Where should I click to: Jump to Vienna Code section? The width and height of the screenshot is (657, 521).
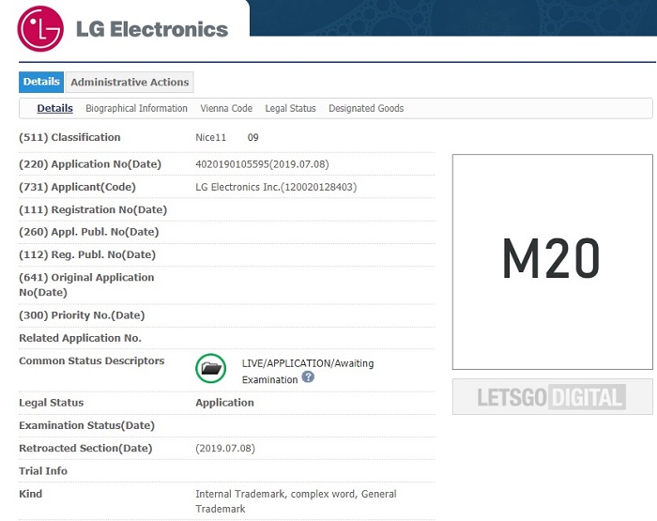pyautogui.click(x=226, y=108)
